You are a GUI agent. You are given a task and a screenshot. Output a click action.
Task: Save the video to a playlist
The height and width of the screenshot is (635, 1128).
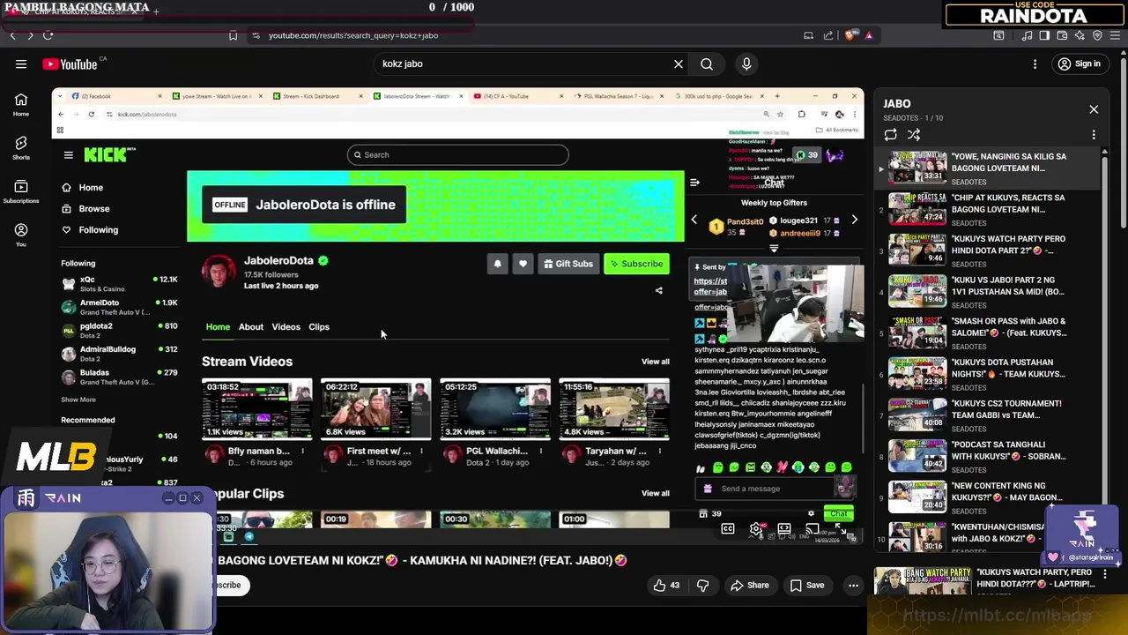click(x=807, y=585)
